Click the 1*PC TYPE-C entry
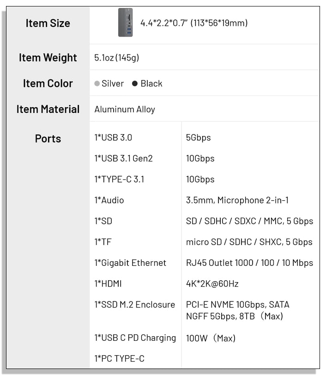Image resolution: width=326 pixels, height=375 pixels. pos(120,358)
